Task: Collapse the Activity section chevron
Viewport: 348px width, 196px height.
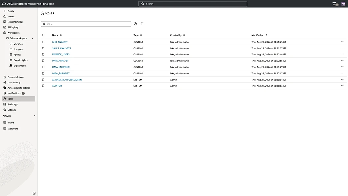Action: click(x=34, y=116)
